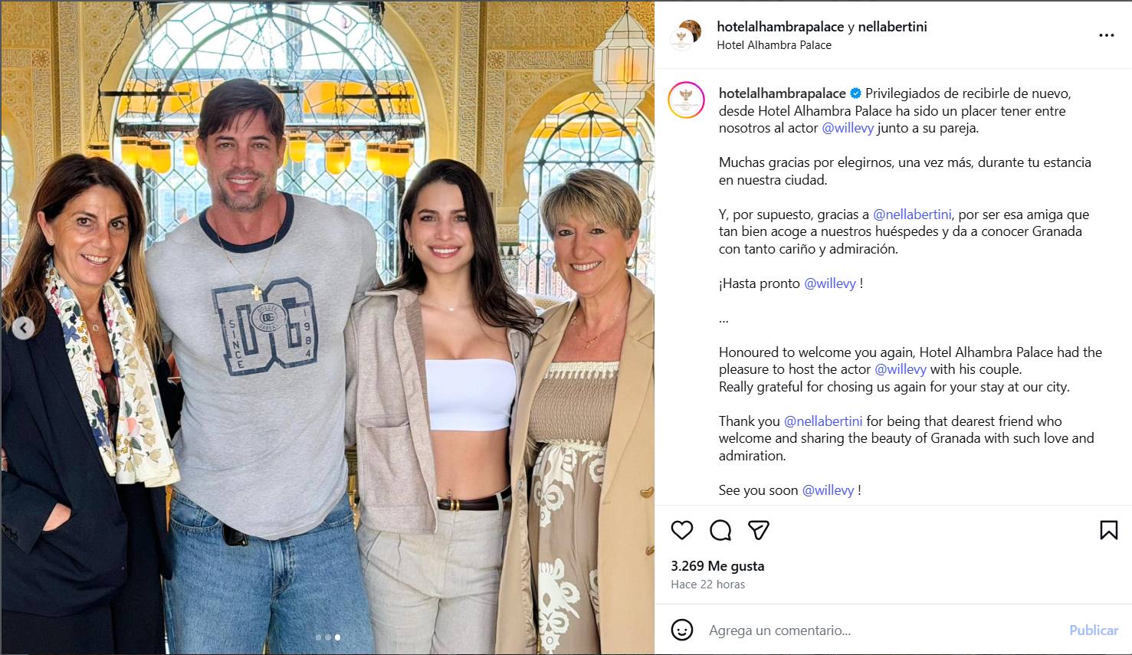Open the three-dot more options menu

tap(1107, 35)
